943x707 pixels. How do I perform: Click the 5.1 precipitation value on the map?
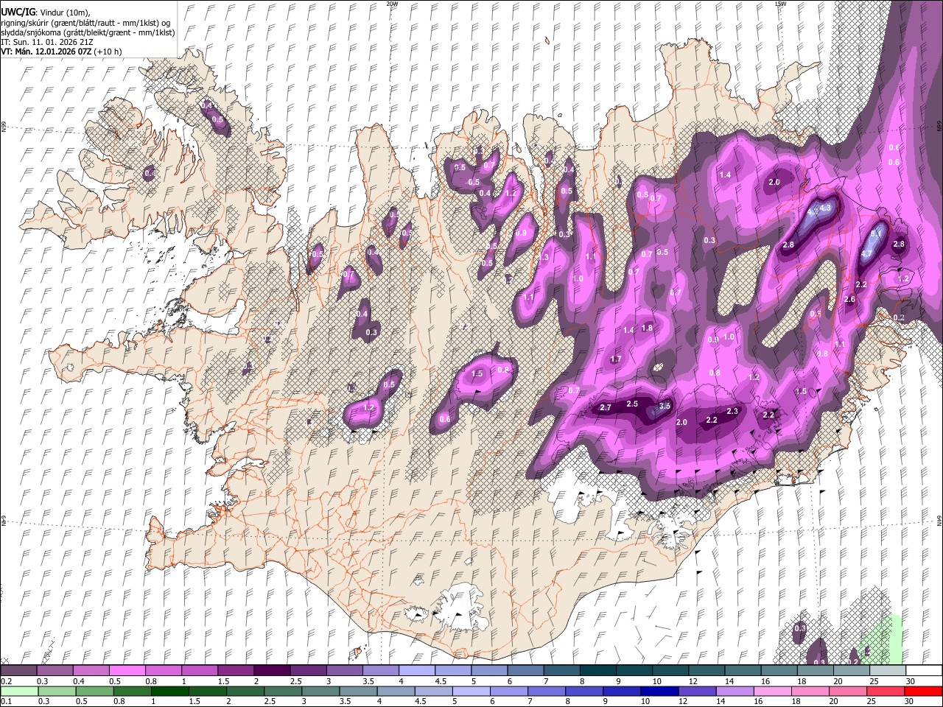point(877,233)
